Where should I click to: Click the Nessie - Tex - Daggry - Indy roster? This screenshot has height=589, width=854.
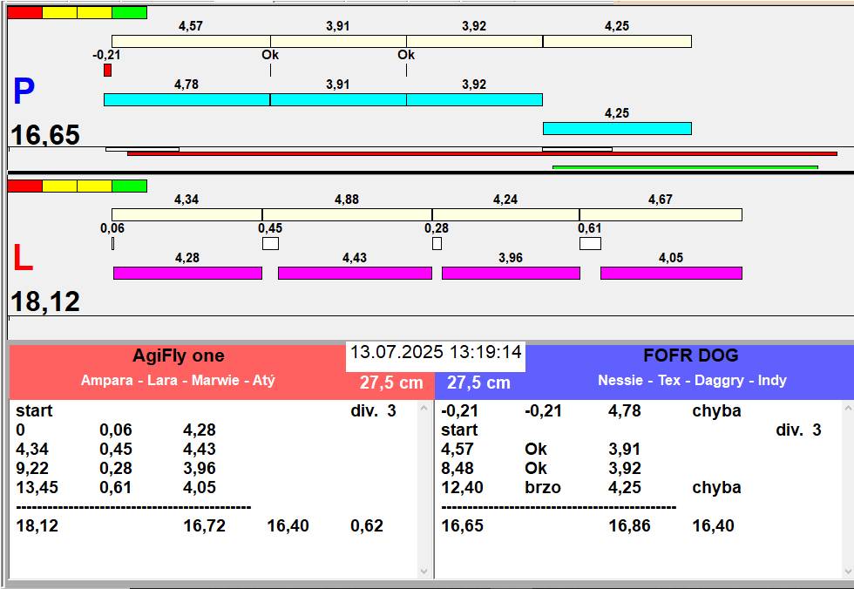(x=692, y=380)
